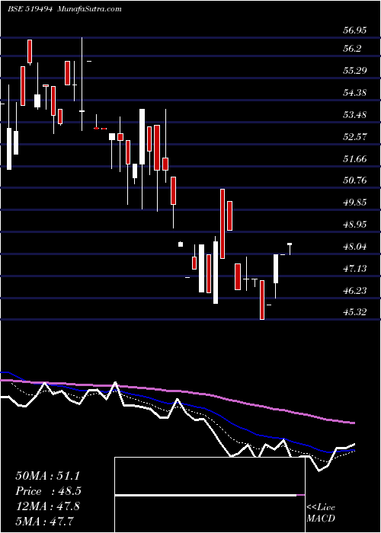Image resolution: width=381 pixels, height=533 pixels.
Task: Click the 53.48 price axis label
Action: coord(355,115)
